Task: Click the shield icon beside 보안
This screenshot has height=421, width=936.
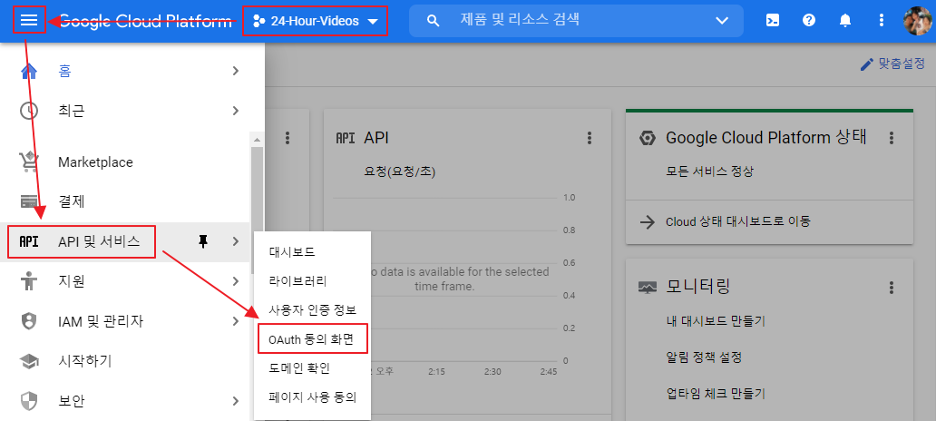Action: (x=29, y=400)
